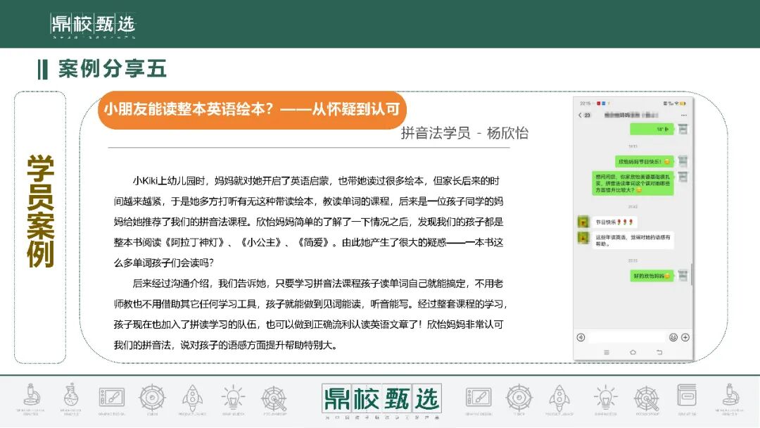Tap the plus attachment icon in chat
Screen dimensions: 760x428
click(x=685, y=337)
